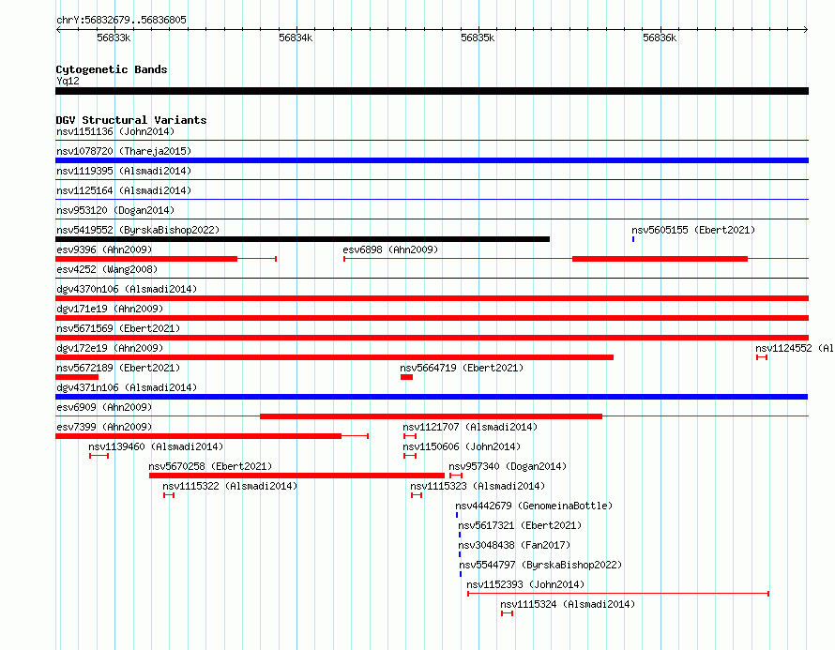The width and height of the screenshot is (835, 650).
Task: Click the Yq12 cytogenetic band bar
Action: click(x=432, y=91)
